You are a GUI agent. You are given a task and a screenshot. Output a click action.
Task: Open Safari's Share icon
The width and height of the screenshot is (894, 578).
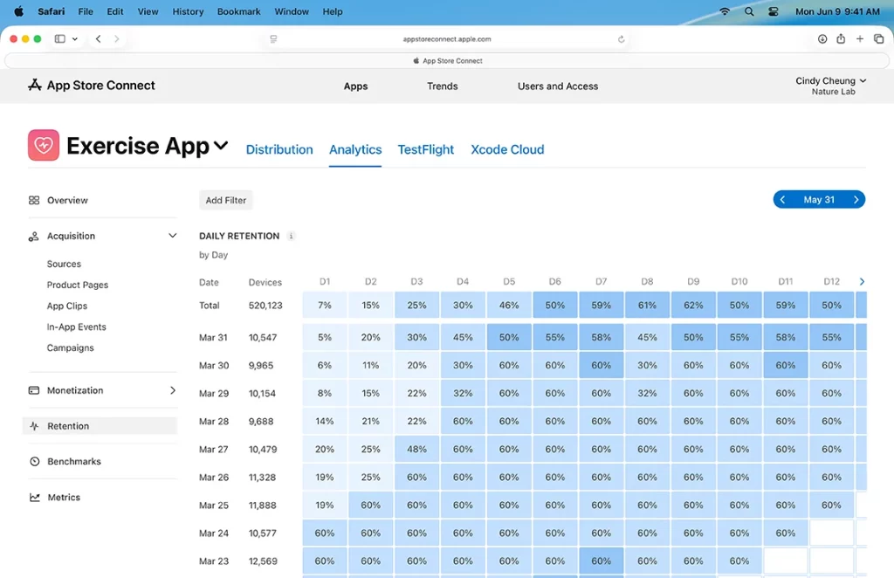tap(840, 38)
